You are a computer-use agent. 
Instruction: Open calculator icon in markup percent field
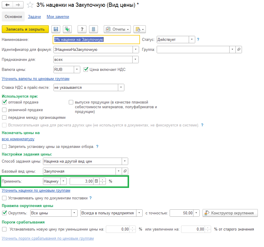point(96,181)
